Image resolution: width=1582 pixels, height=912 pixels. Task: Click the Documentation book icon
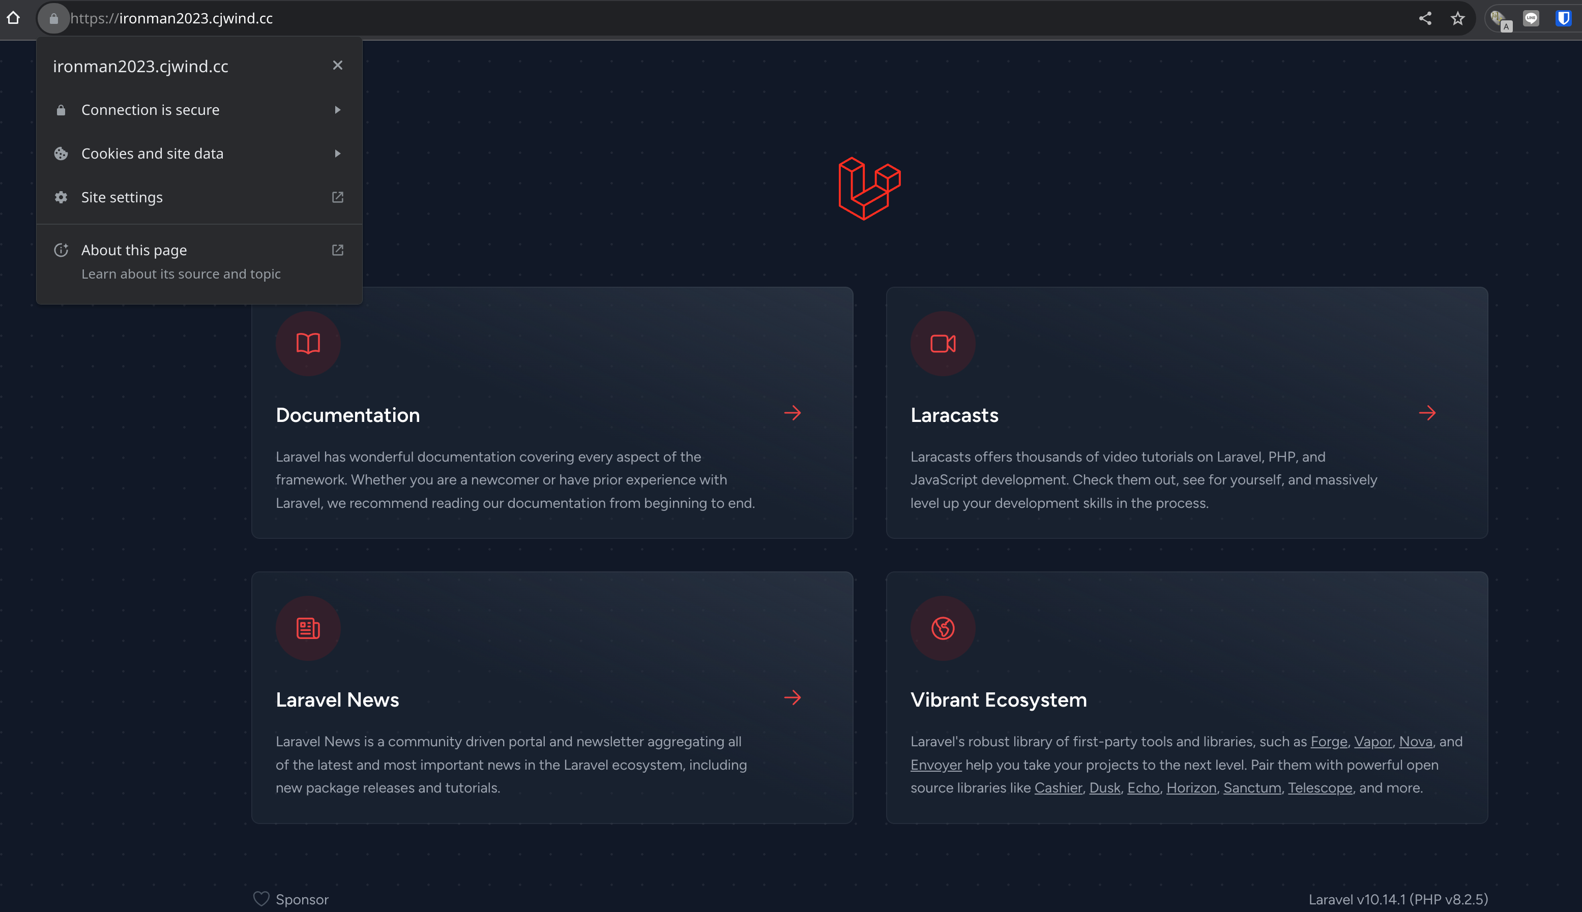coord(308,343)
